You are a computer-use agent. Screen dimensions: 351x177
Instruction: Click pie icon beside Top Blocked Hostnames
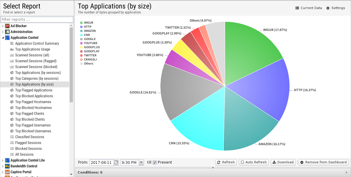(12, 107)
